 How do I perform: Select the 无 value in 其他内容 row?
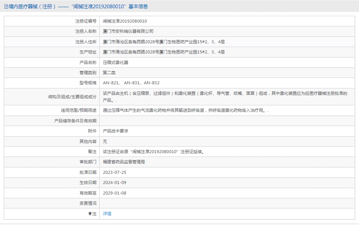(105, 141)
